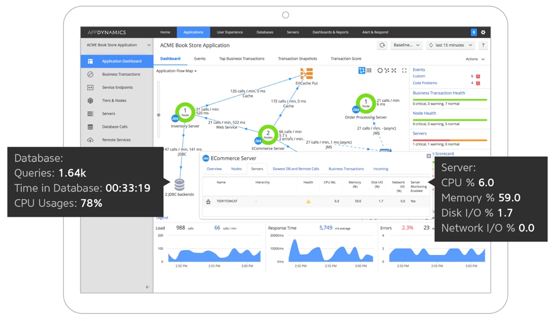This screenshot has width=556, height=321.
Task: Select the EHCache Put node icon
Action: 307,74
